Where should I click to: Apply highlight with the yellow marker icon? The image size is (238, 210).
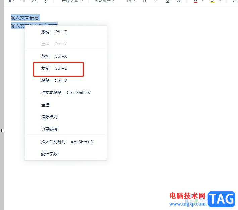tap(213, 1)
